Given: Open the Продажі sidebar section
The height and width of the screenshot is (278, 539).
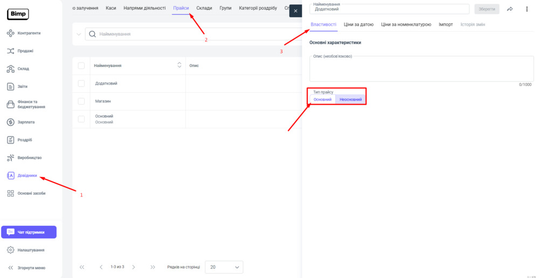Looking at the screenshot, I should (x=25, y=51).
